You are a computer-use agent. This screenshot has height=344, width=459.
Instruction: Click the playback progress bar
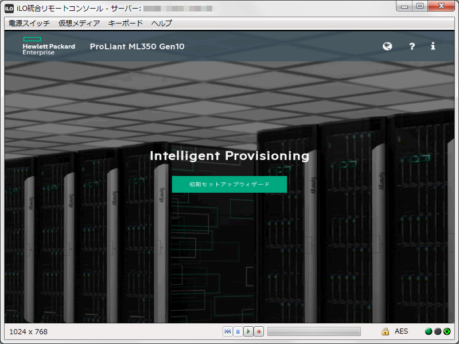[314, 331]
